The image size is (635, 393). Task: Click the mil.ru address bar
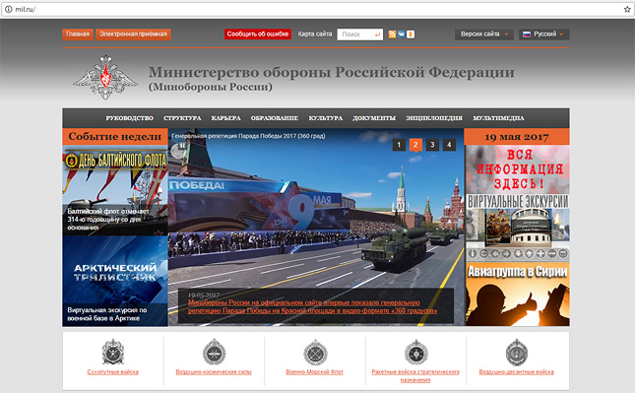pyautogui.click(x=316, y=9)
